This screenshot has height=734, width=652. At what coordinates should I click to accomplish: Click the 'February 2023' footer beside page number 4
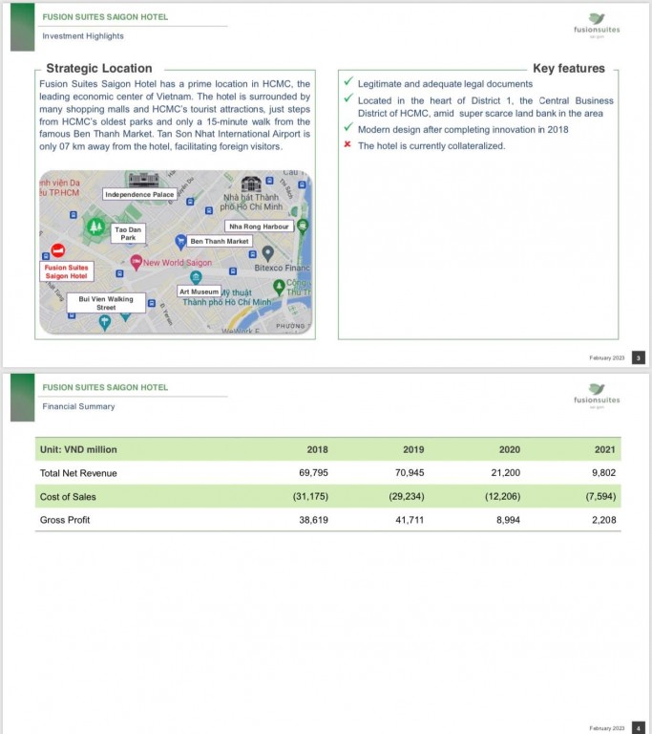pos(606,728)
